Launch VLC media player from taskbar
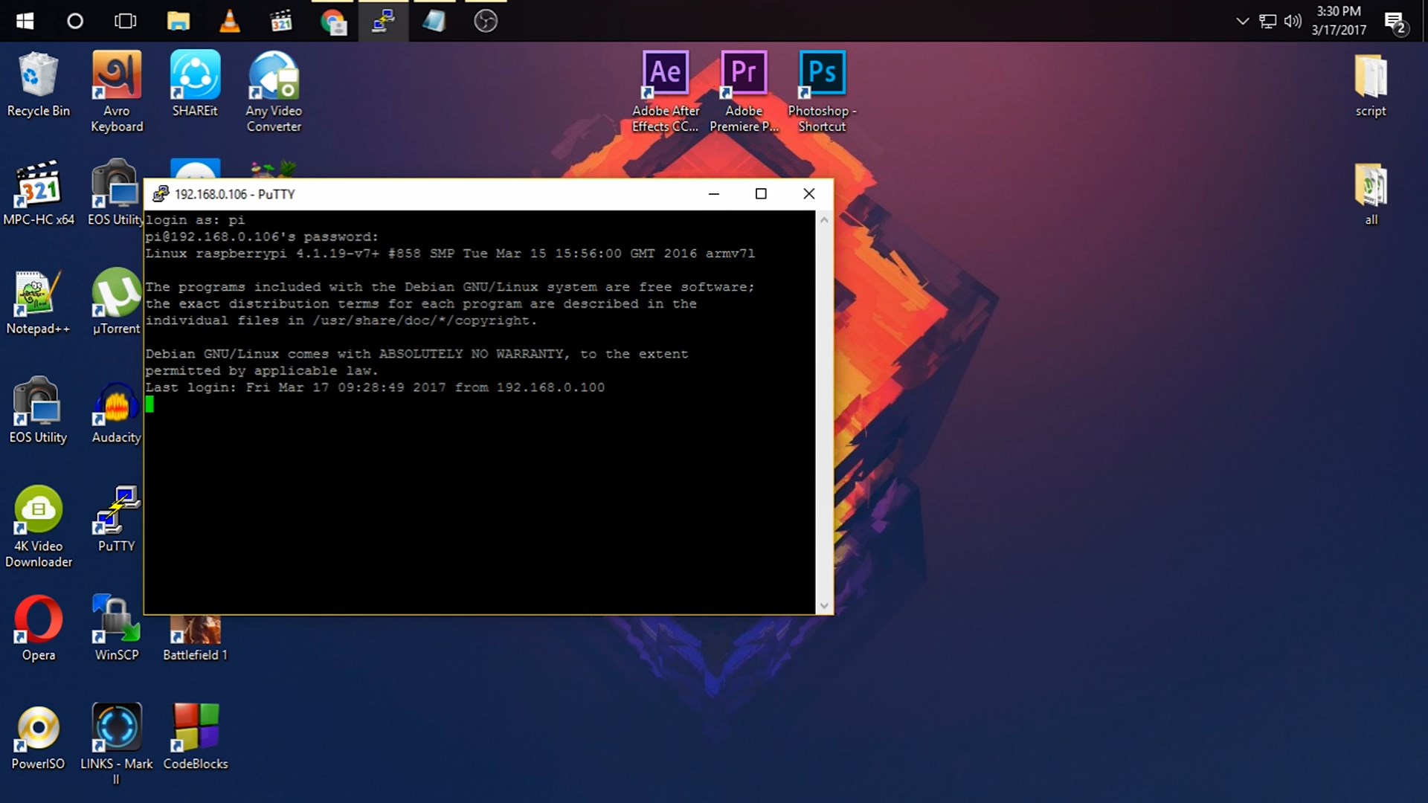The image size is (1428, 803). (230, 21)
